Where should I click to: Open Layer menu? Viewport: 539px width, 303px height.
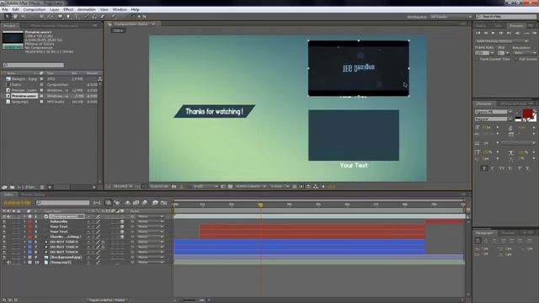point(55,9)
